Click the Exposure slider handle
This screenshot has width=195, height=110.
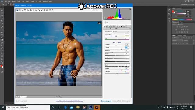point(116,46)
